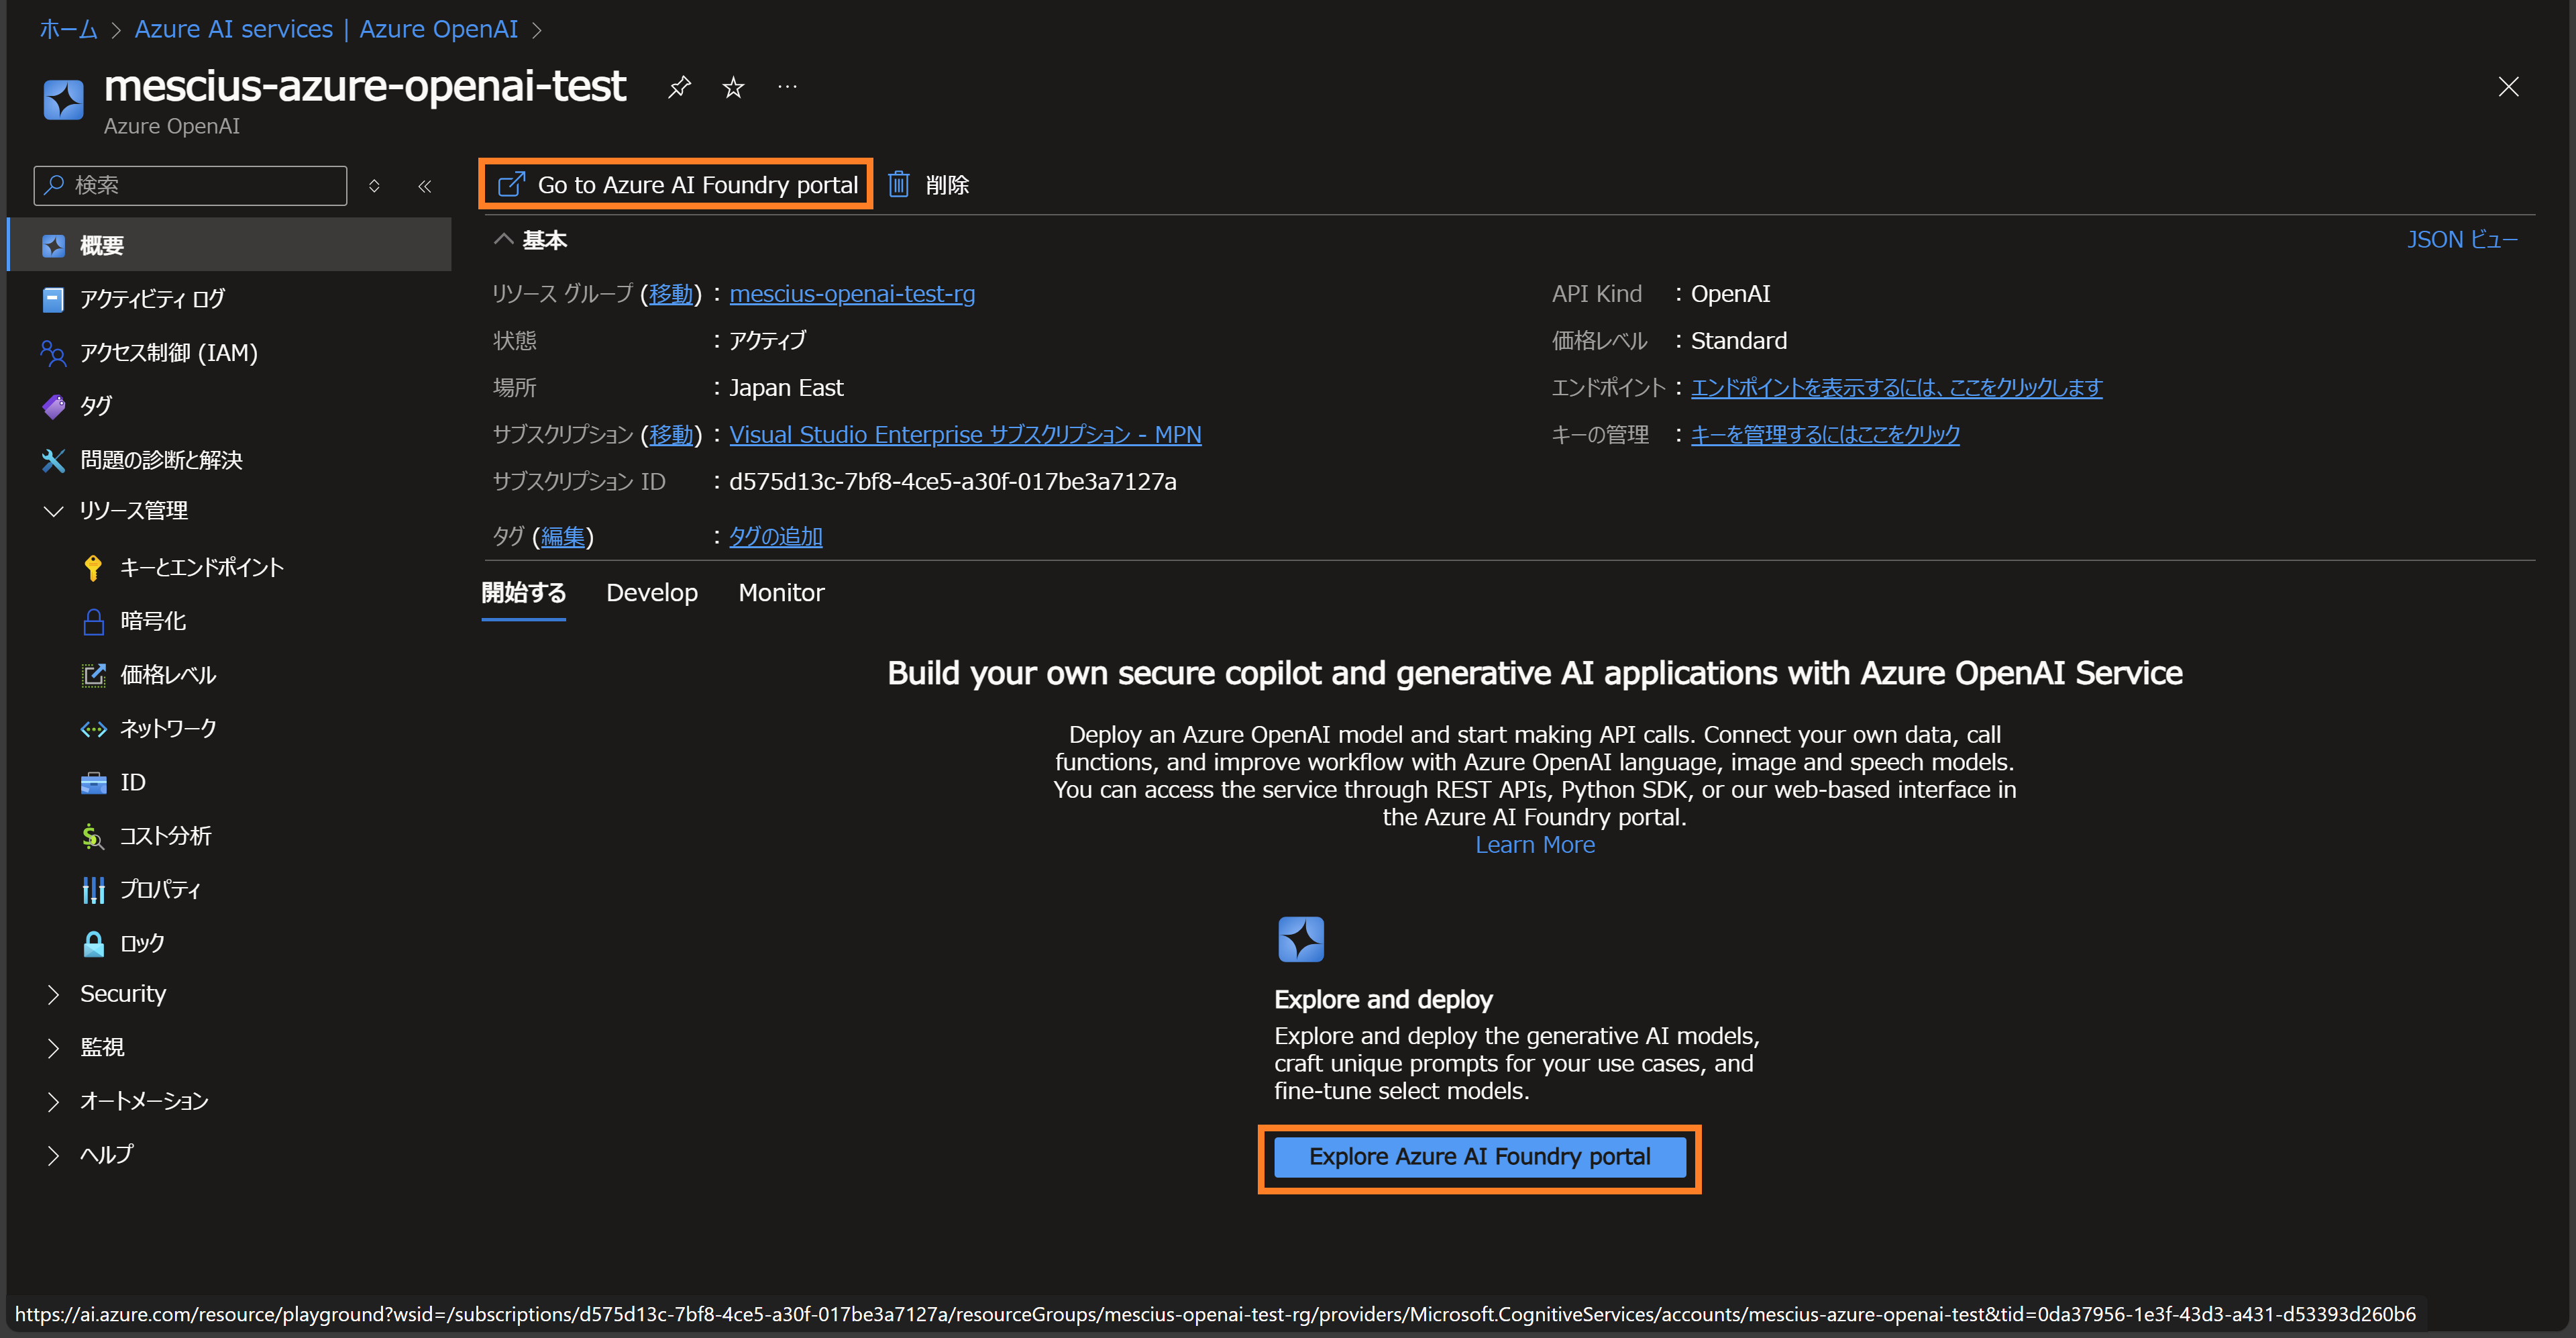Select subscription ID d575d13c-7bf8-4ce5-a30f-017be3a7127a
The width and height of the screenshot is (2576, 1338).
952,482
